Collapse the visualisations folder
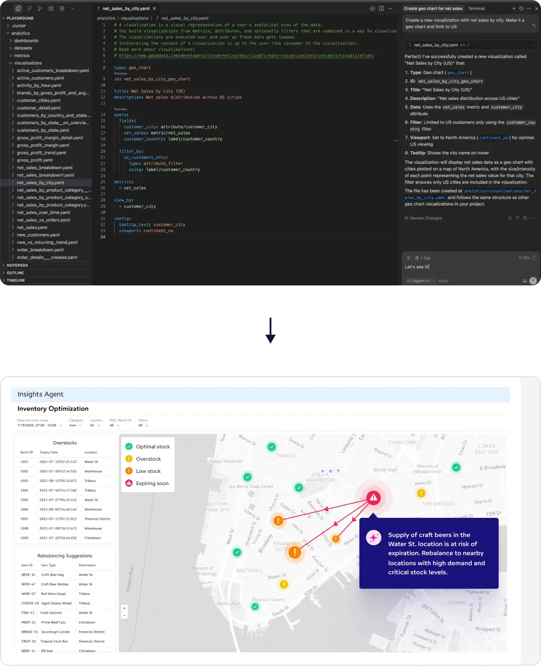Viewport: 541px width, 666px height. pos(28,63)
